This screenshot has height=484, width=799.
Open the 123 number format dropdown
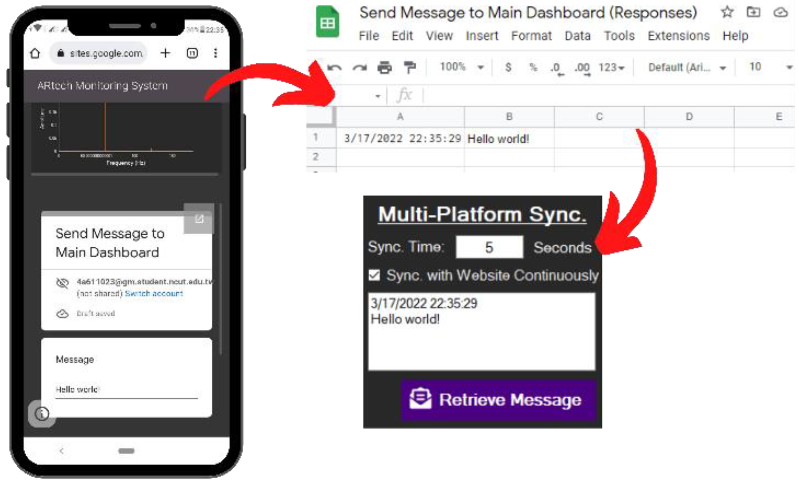pyautogui.click(x=611, y=67)
